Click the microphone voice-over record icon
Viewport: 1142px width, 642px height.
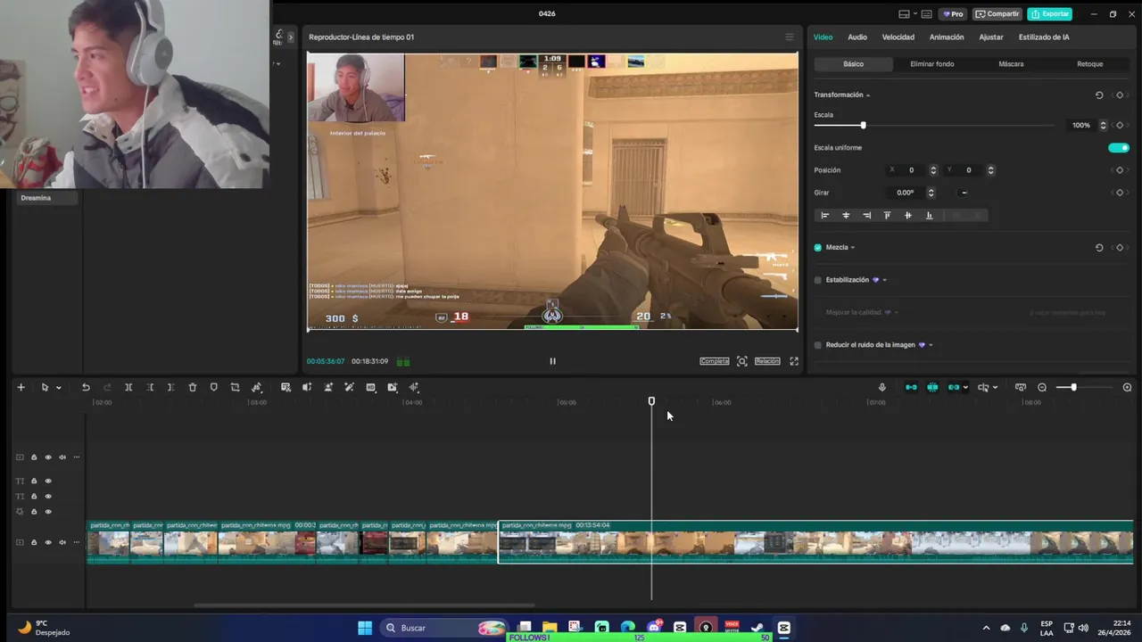coord(882,387)
